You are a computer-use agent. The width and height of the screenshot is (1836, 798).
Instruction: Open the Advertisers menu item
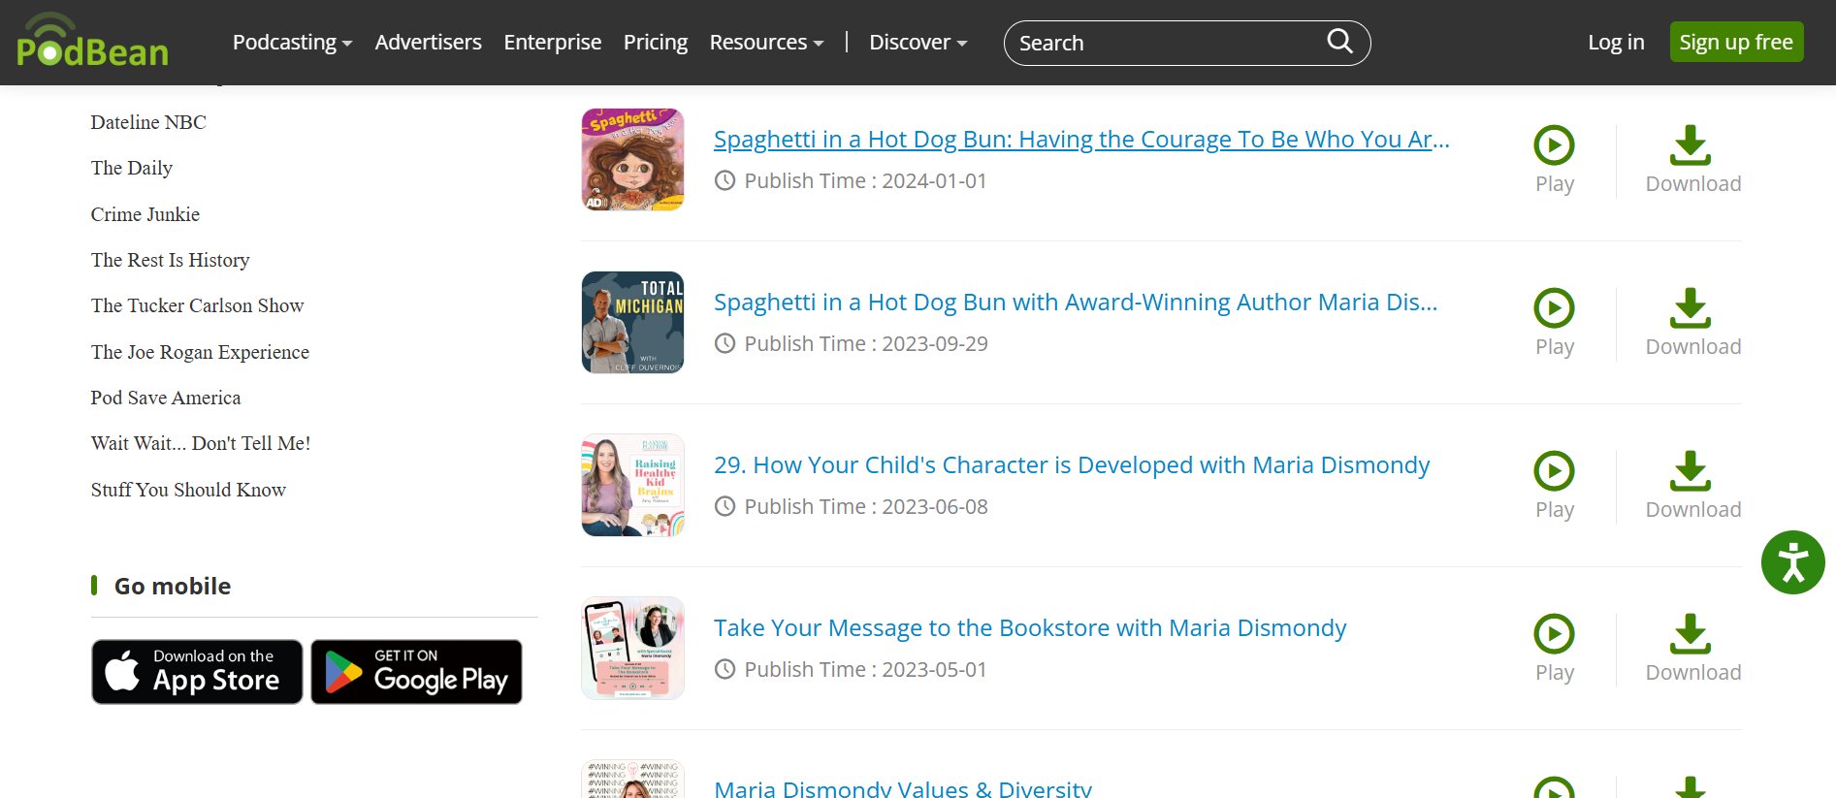[428, 42]
